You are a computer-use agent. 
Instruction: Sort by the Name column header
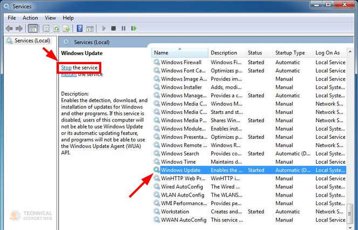pos(180,53)
